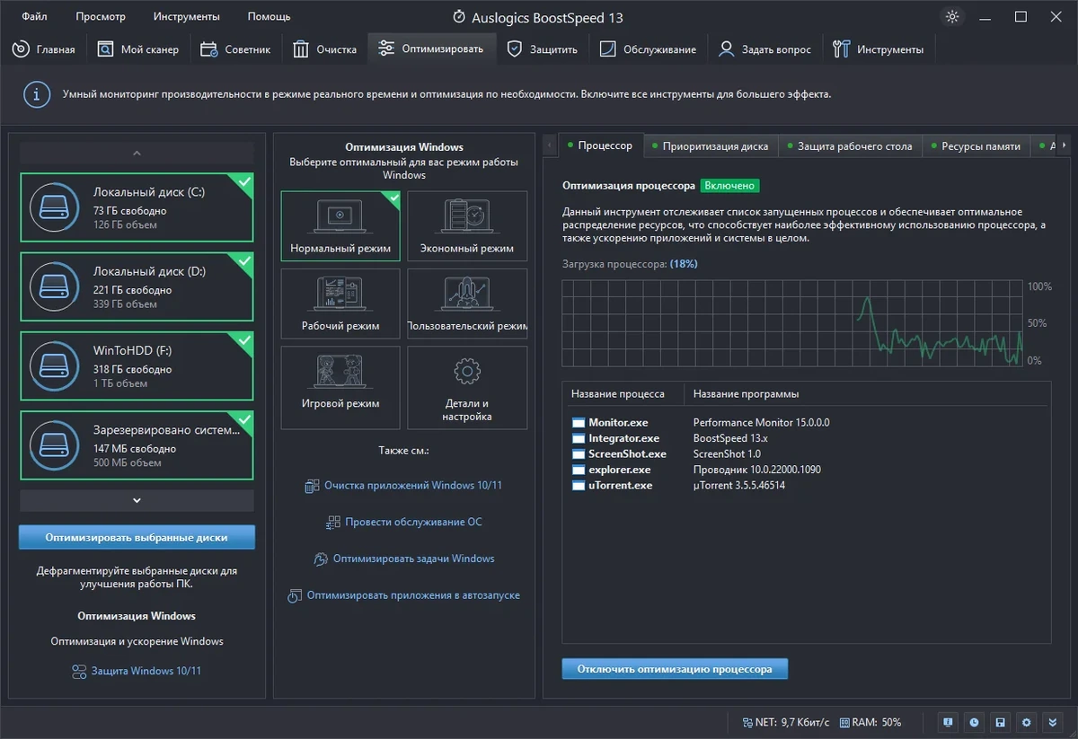Open Защита Windows 10/11 link
Viewport: 1078px width, 739px height.
(137, 671)
